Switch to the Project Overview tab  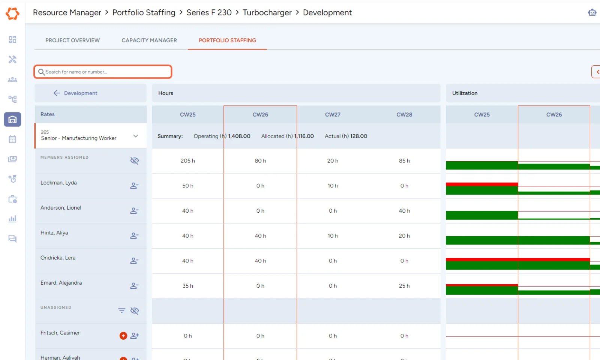72,40
